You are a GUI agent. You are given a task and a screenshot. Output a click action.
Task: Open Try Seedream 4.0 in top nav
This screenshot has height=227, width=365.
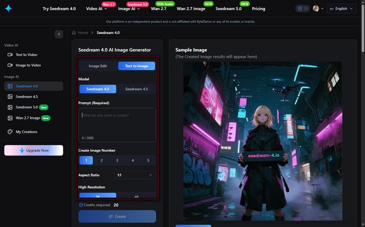point(59,9)
